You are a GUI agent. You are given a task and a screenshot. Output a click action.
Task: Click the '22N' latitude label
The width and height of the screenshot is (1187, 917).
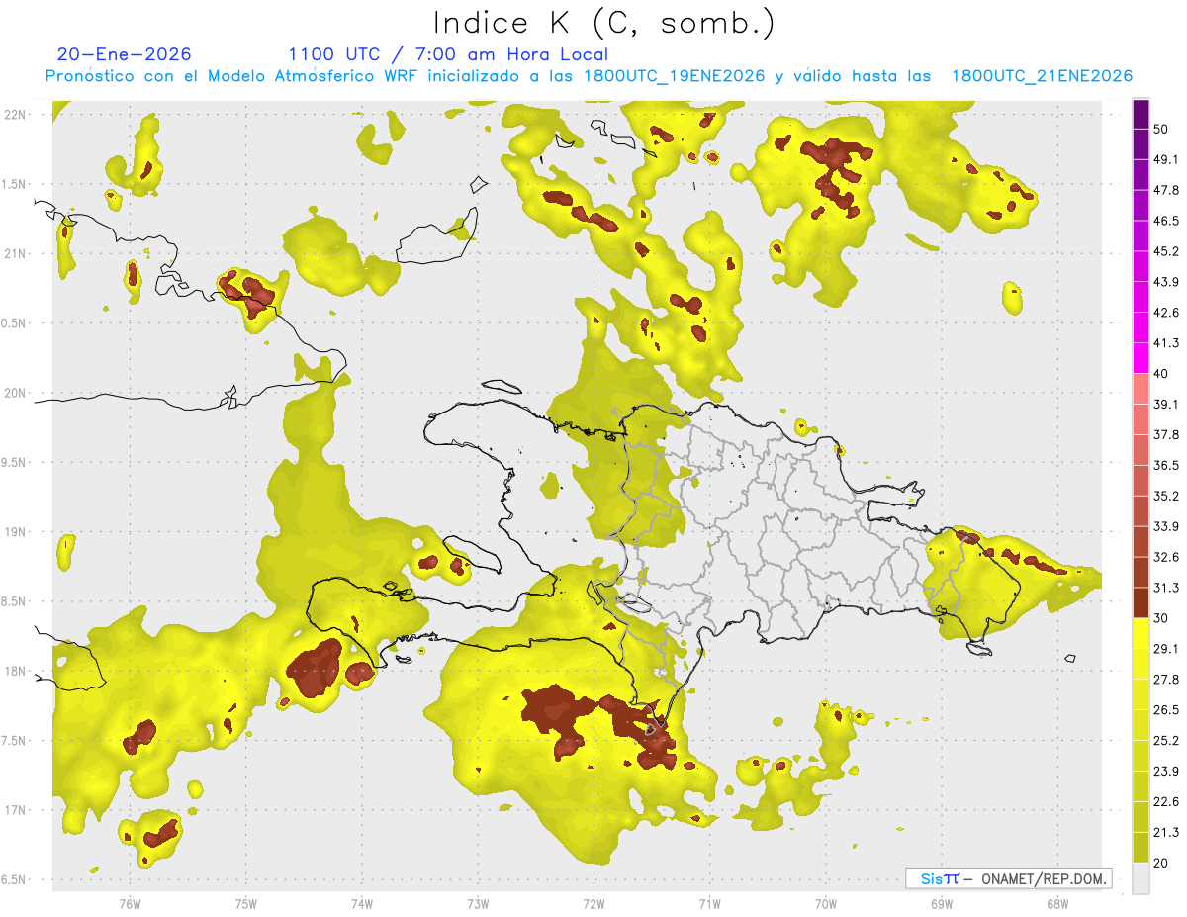(x=15, y=114)
